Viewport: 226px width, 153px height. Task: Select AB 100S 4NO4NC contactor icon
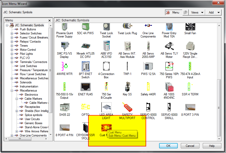[169, 87]
